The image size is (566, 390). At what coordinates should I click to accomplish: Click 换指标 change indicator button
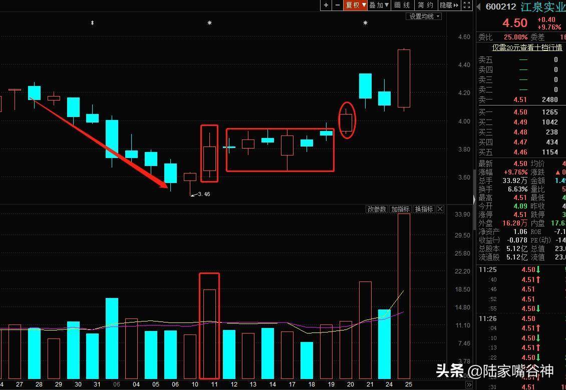(424, 209)
